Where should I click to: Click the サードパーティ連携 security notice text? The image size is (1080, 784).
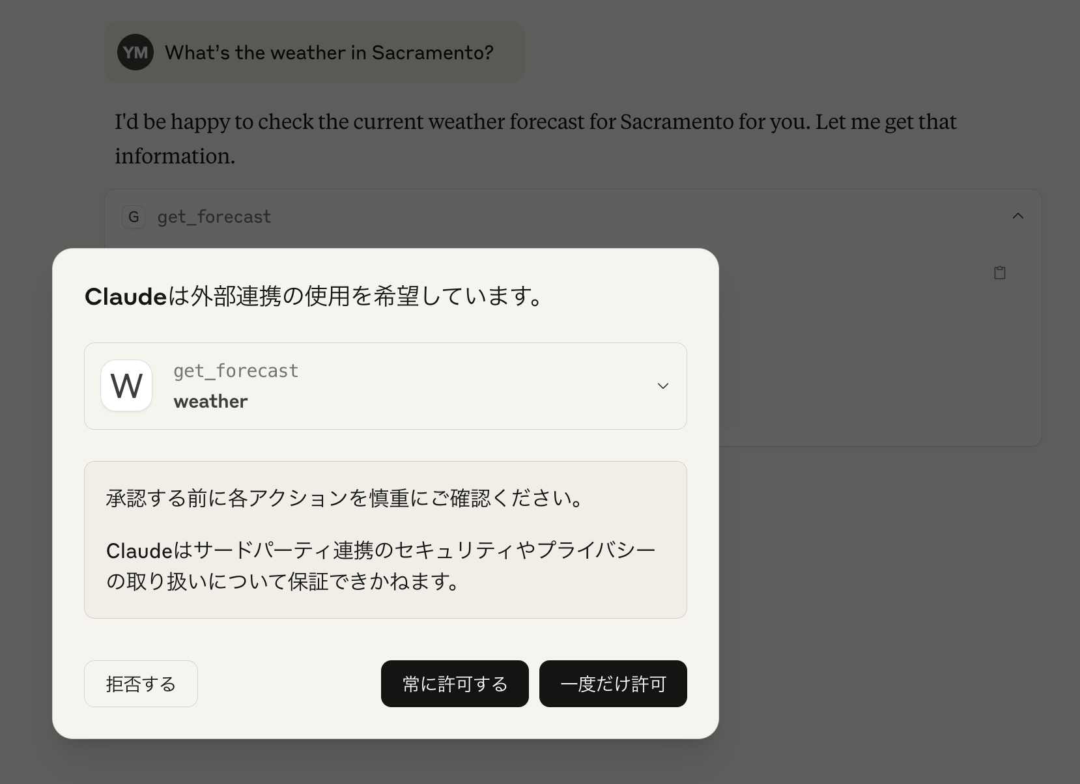click(x=381, y=565)
